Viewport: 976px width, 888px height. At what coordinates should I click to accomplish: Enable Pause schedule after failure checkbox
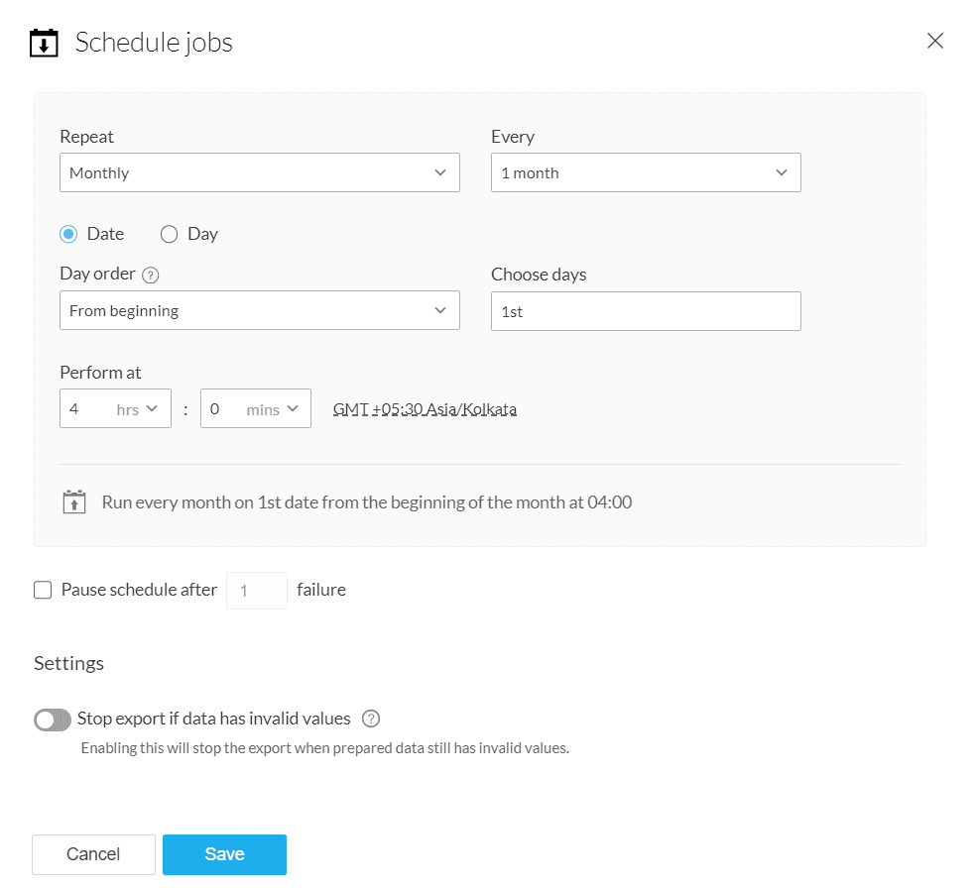coord(43,591)
